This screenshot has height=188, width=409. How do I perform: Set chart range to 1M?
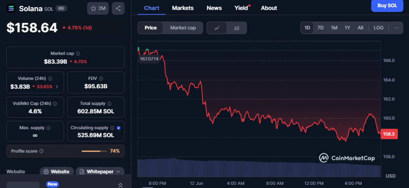(x=334, y=28)
